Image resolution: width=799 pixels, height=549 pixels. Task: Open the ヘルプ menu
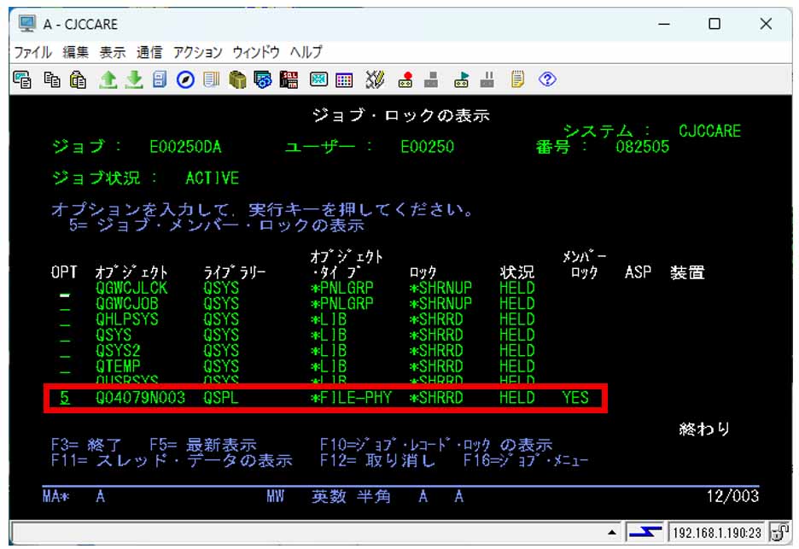(306, 52)
